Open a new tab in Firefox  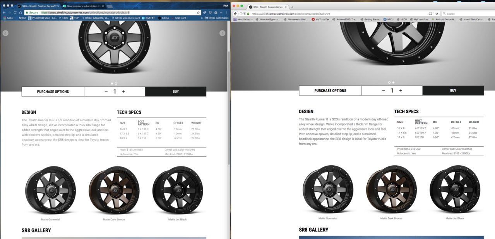pyautogui.click(x=292, y=7)
